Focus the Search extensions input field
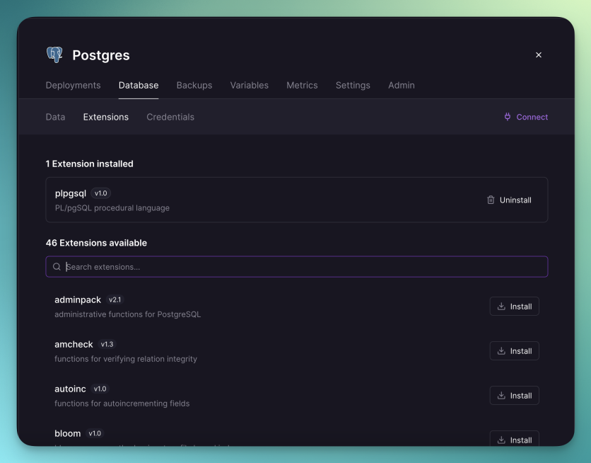 (297, 267)
